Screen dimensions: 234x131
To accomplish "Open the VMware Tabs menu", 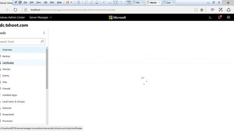I will click(x=52, y=3).
